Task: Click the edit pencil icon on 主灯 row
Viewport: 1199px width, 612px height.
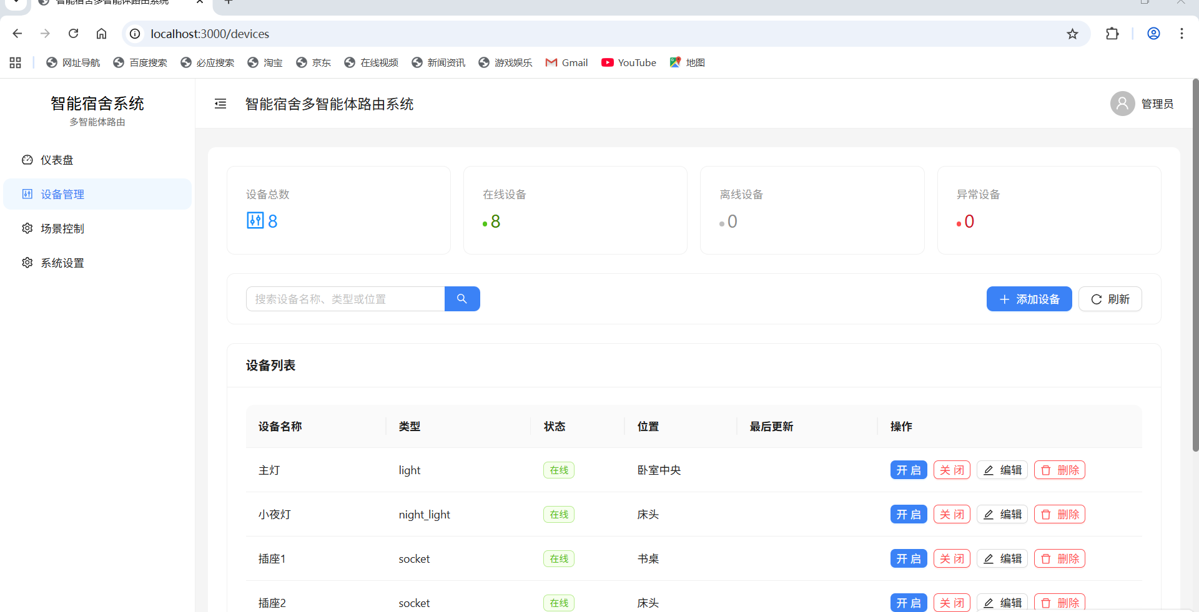Action: [x=989, y=470]
